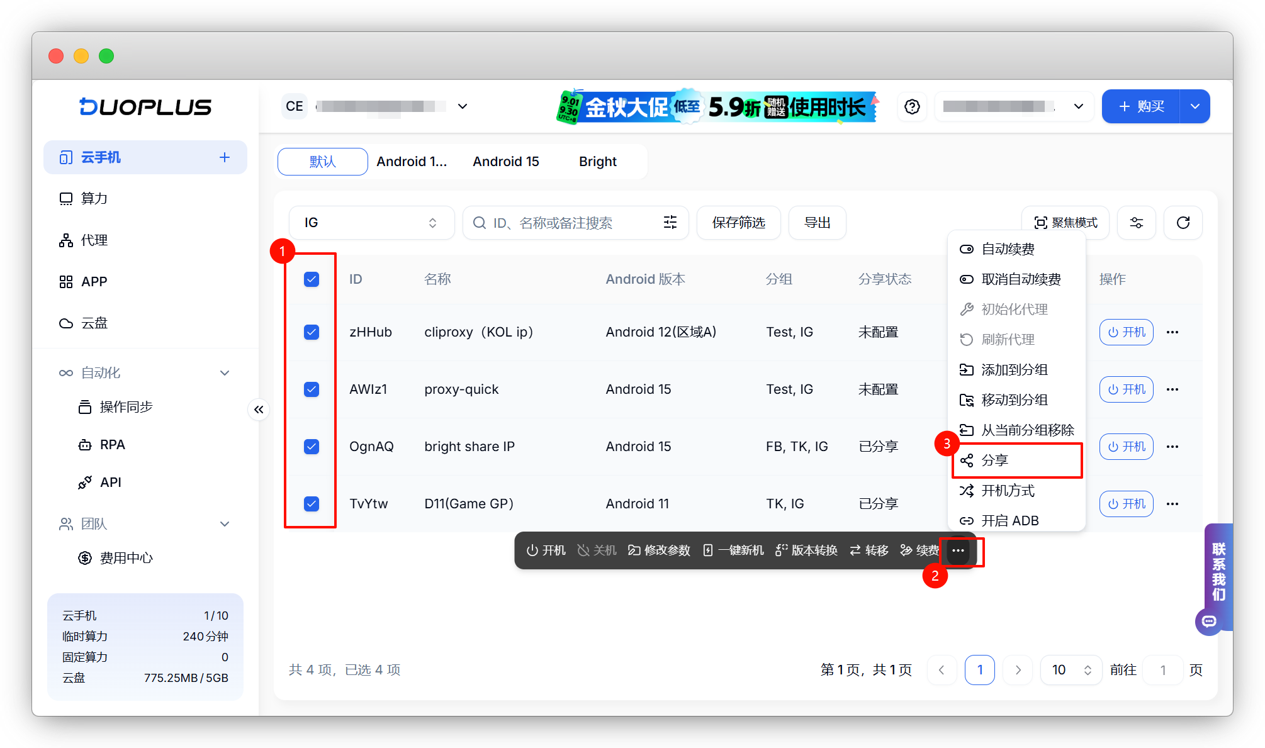
Task: Open more actions for zHHub row
Action: [1172, 332]
